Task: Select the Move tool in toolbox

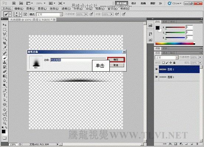Action: (4, 25)
